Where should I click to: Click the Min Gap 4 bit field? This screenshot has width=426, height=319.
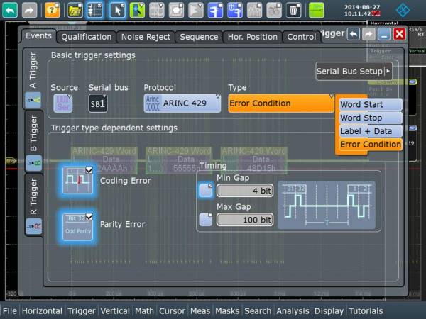tap(245, 191)
